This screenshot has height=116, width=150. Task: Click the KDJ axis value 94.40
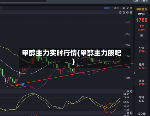126,94
